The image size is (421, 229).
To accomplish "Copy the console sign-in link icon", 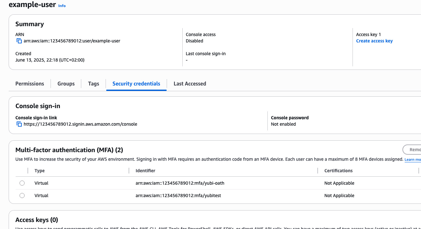I will [19, 124].
